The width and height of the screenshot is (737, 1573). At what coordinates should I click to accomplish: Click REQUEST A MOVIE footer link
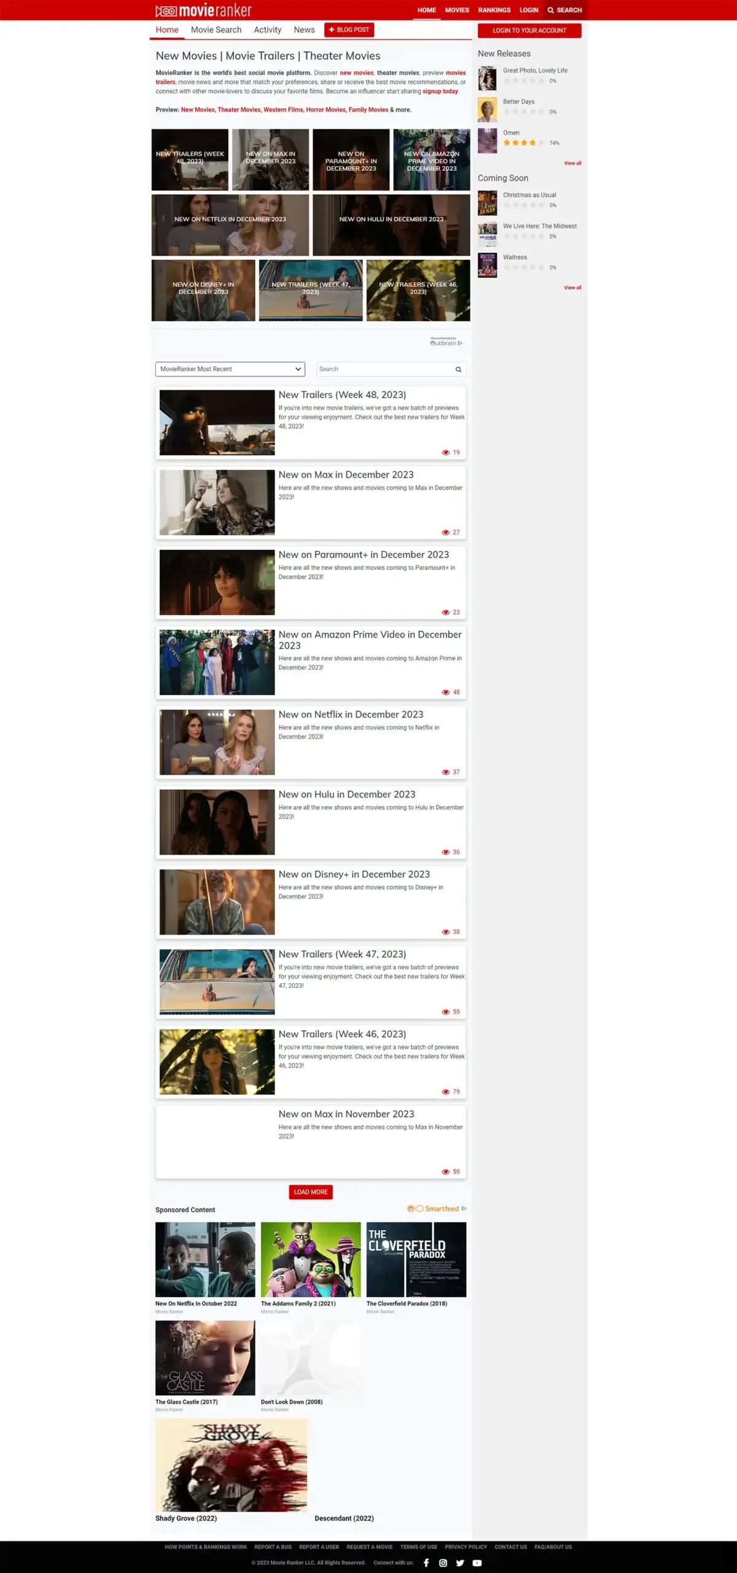[x=369, y=1547]
